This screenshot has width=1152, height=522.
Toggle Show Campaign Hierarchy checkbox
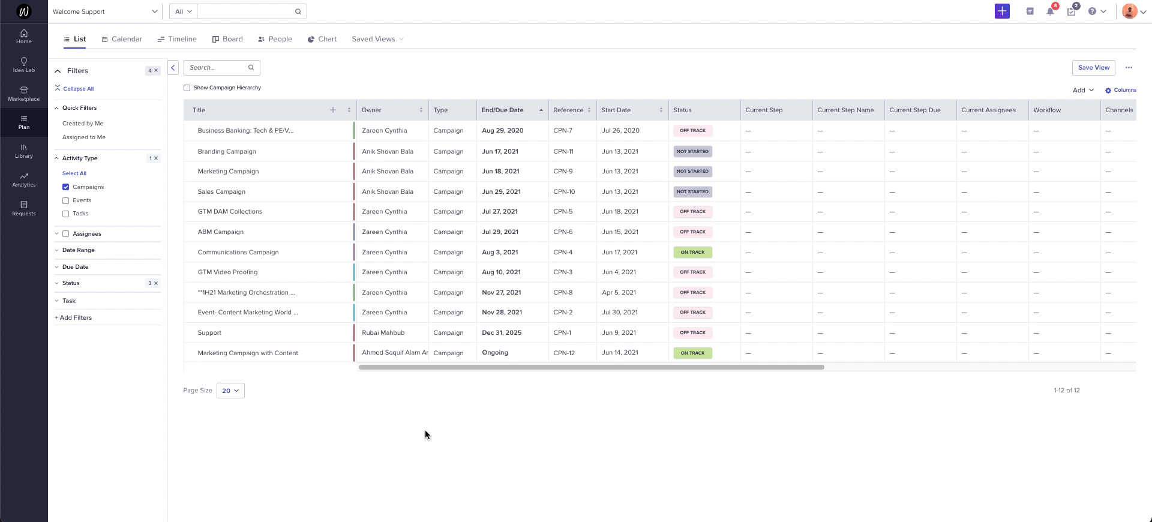pos(187,88)
